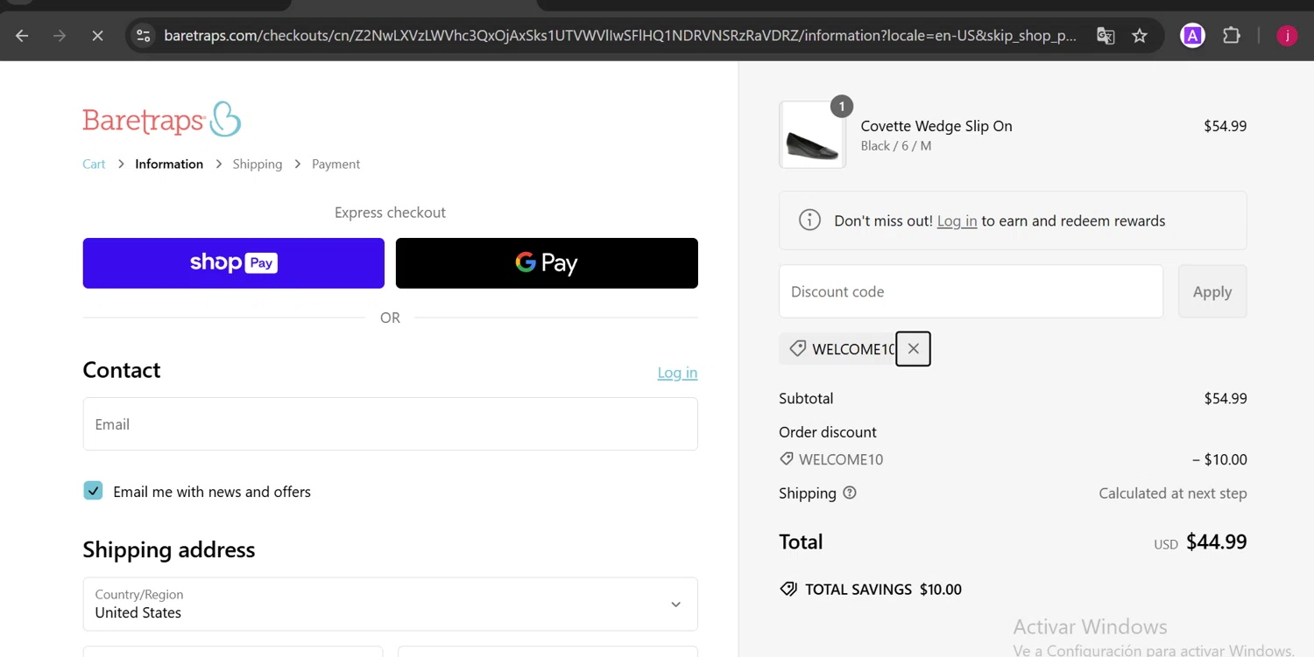Focus the Email input field

390,424
